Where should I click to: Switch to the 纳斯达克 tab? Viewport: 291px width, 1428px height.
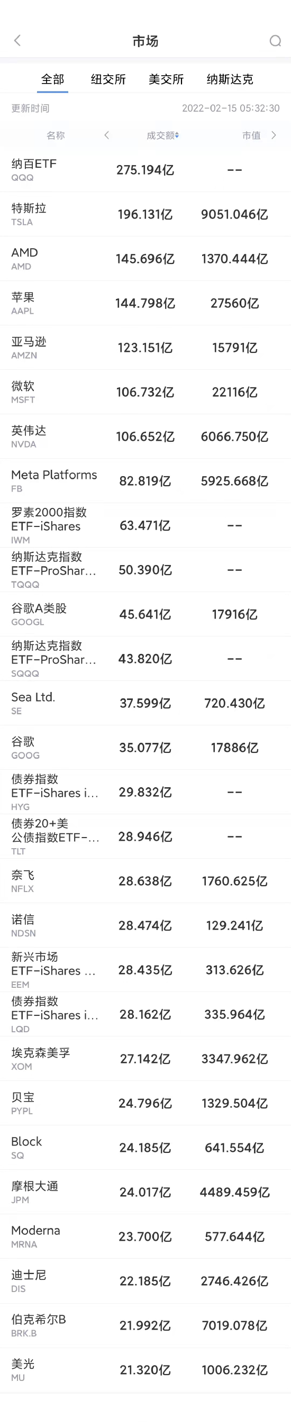coord(230,79)
